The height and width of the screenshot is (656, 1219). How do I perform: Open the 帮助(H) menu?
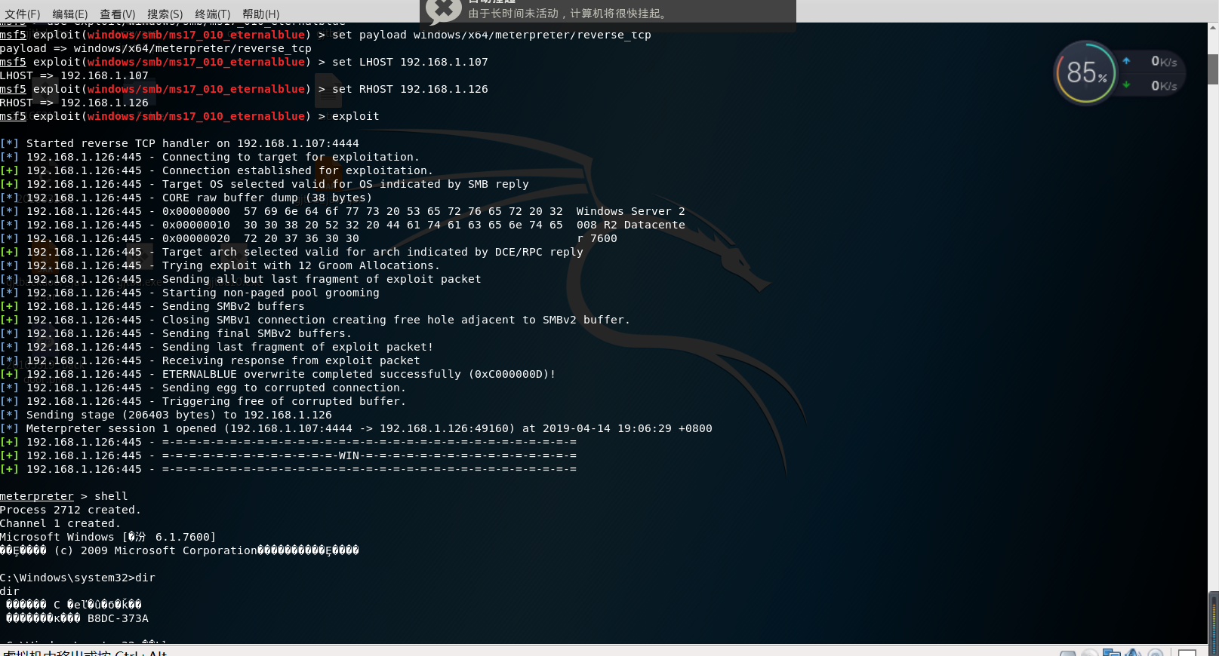tap(261, 14)
